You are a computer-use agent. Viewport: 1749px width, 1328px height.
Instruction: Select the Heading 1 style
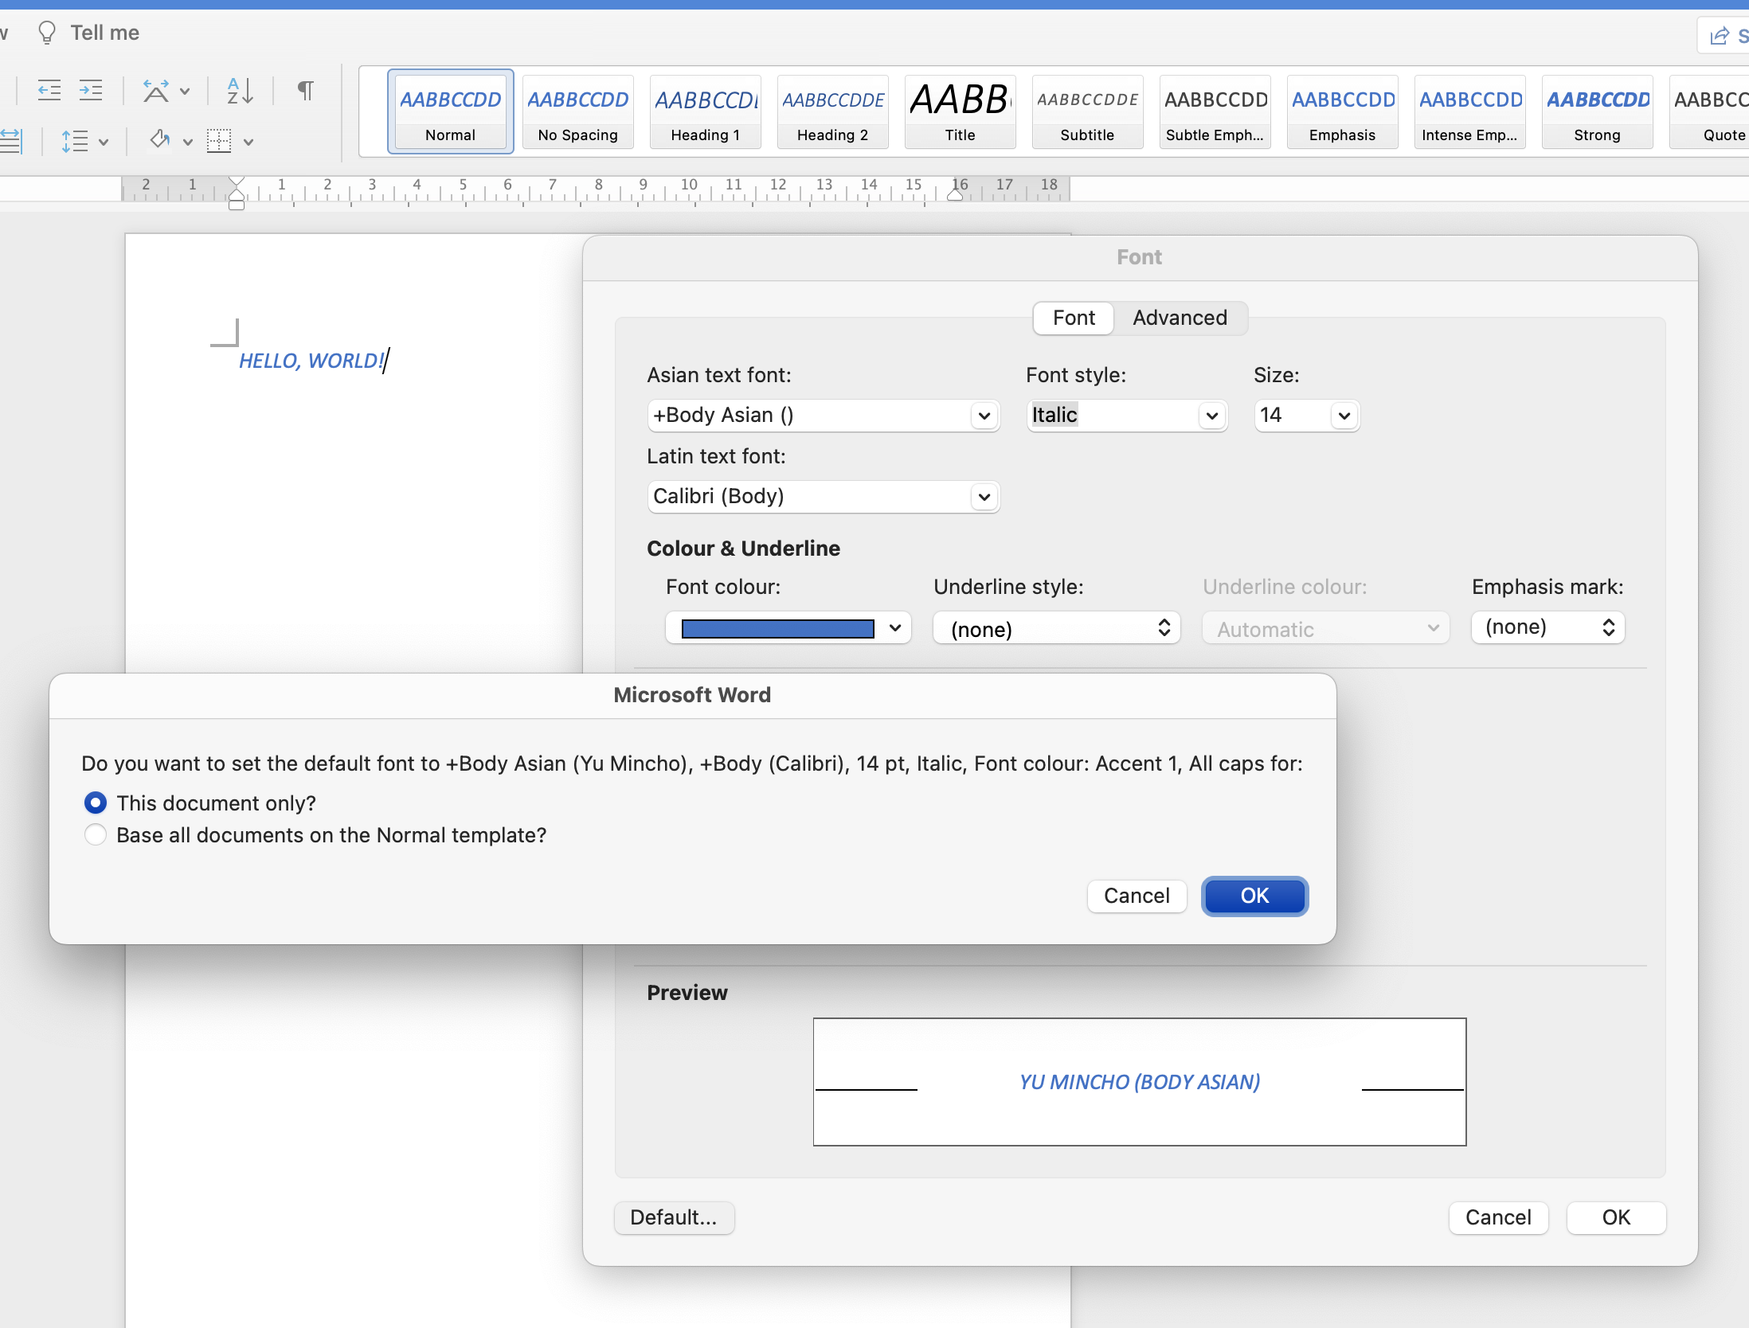704,110
